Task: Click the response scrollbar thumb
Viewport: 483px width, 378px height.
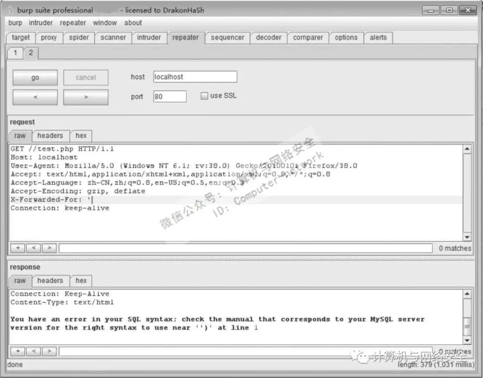Action: pos(467,326)
